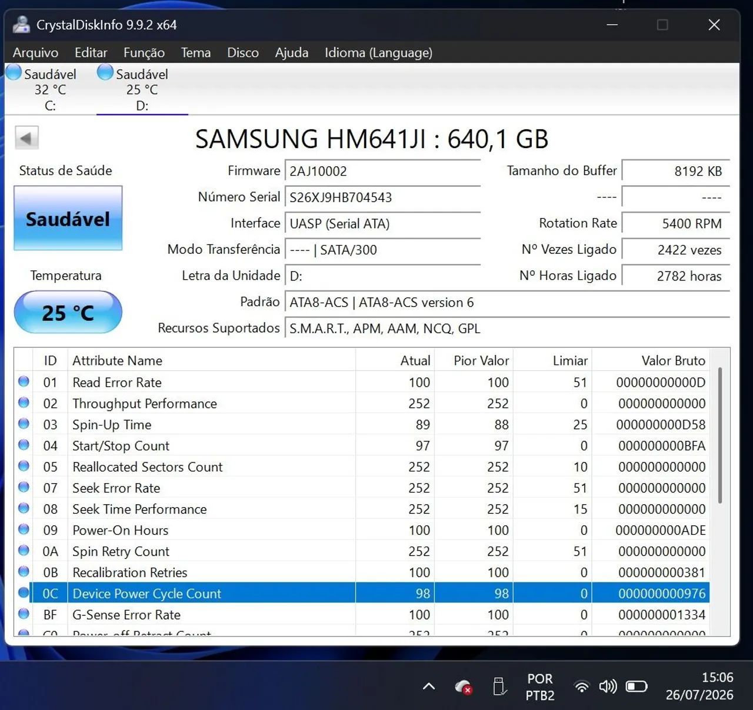Click the status dot for Read Error Rate
The height and width of the screenshot is (710, 753).
[x=24, y=381]
